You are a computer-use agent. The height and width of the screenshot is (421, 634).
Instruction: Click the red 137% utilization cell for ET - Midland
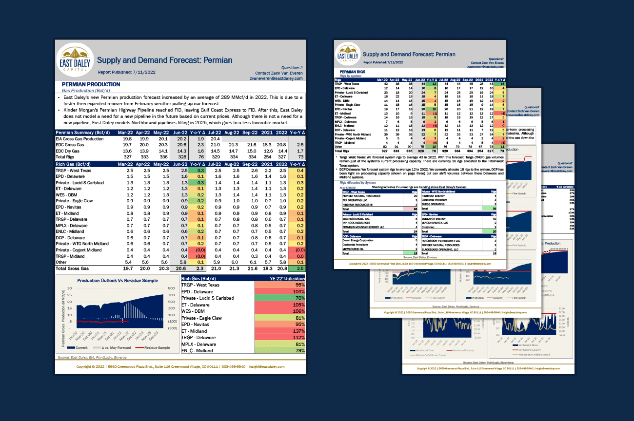[280, 331]
